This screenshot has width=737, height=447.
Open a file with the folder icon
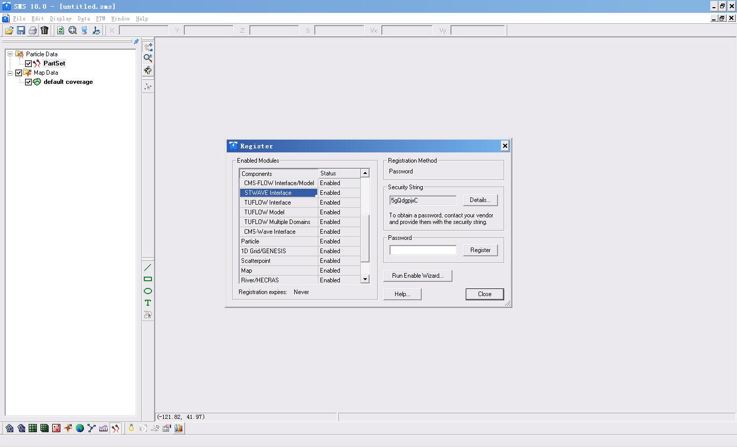tap(9, 30)
